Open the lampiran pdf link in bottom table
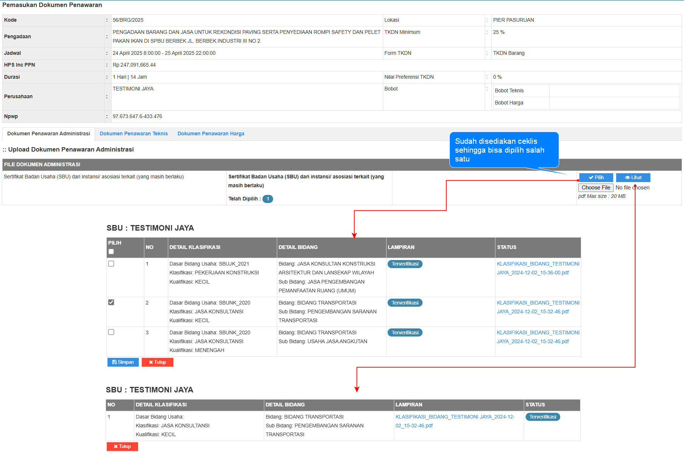 pos(455,421)
